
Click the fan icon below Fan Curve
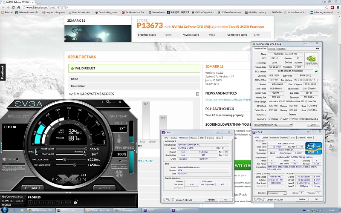[119, 174]
